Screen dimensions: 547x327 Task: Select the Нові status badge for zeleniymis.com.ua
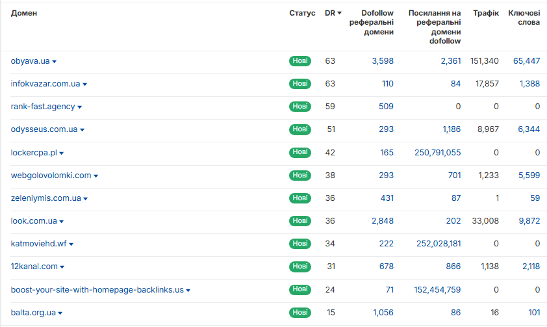[300, 198]
